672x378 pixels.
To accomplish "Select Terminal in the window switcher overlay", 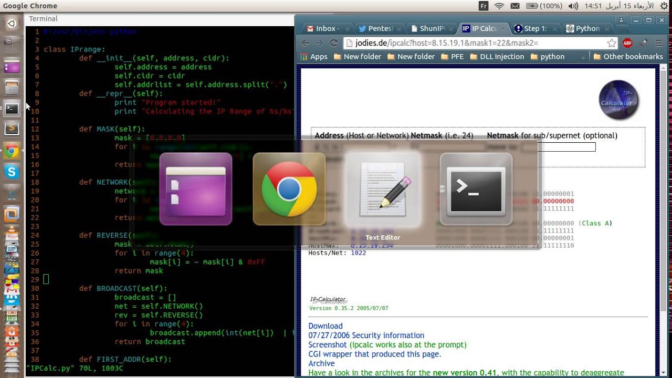I will (476, 189).
